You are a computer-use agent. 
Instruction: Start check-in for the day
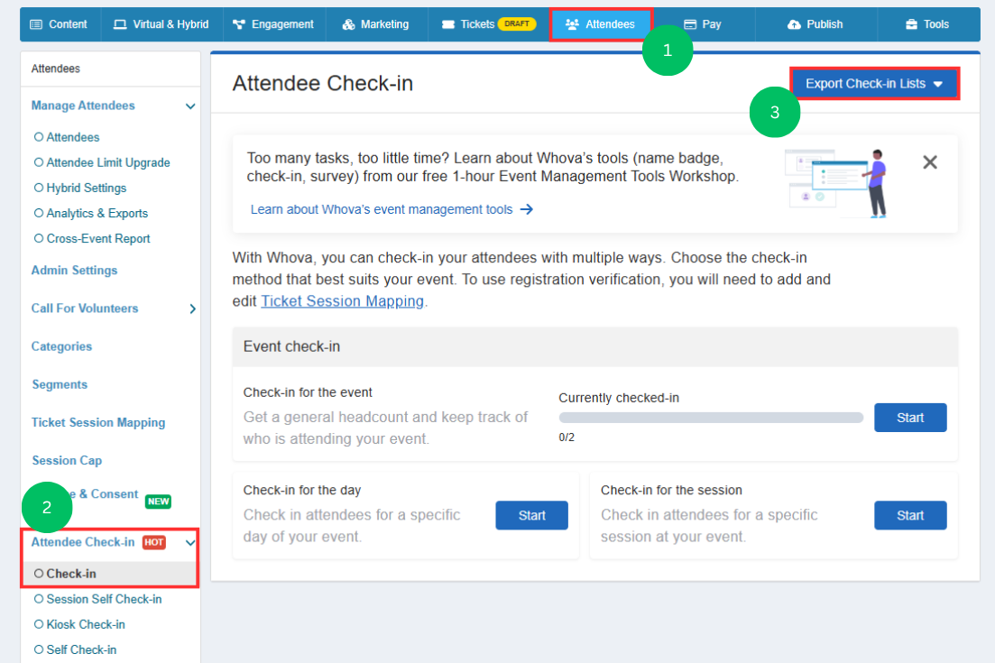[x=531, y=515]
